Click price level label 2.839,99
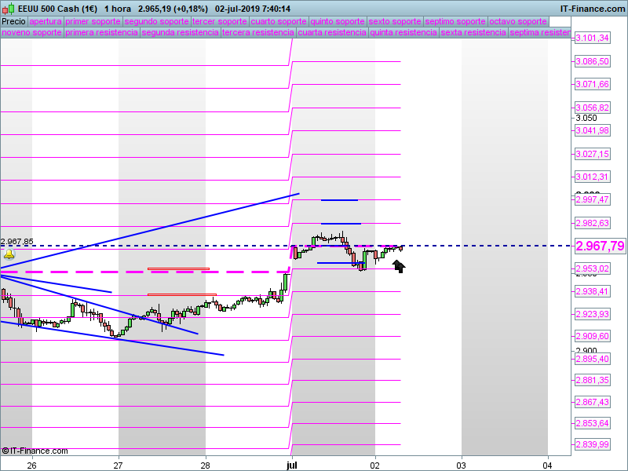This screenshot has width=628, height=471. click(x=592, y=444)
